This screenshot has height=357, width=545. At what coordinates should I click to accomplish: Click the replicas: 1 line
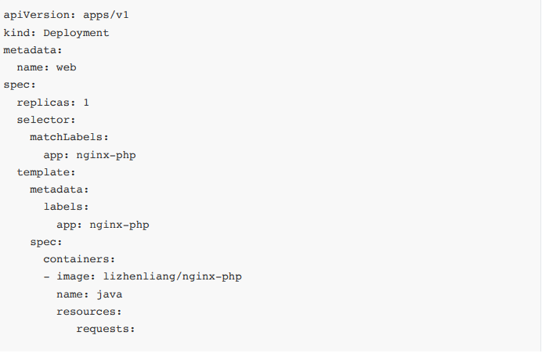[53, 102]
